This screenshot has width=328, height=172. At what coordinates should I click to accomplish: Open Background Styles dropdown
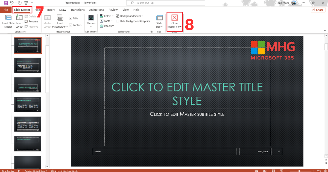130,16
